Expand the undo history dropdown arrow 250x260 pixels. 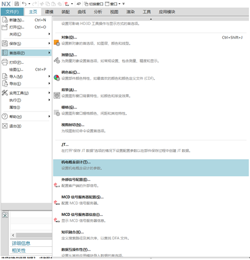pyautogui.click(x=29, y=4)
